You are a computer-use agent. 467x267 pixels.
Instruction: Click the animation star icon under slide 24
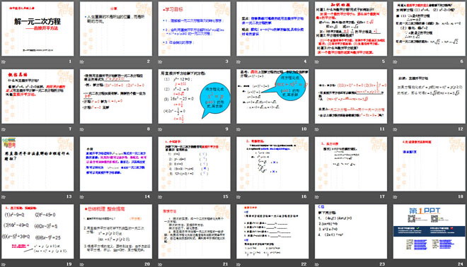[x=396, y=264]
